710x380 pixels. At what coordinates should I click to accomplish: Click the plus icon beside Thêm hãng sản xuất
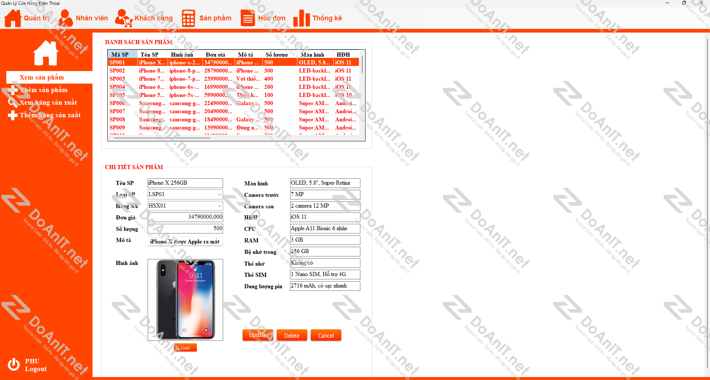click(13, 115)
